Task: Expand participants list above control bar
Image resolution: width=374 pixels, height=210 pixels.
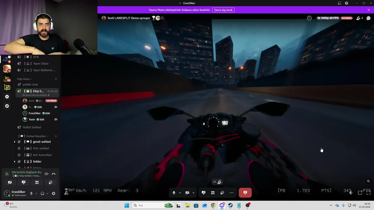Action: coord(217,182)
